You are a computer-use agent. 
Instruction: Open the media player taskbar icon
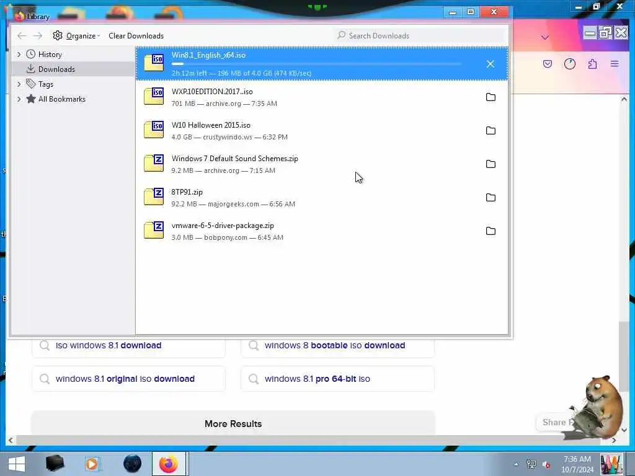(x=92, y=464)
